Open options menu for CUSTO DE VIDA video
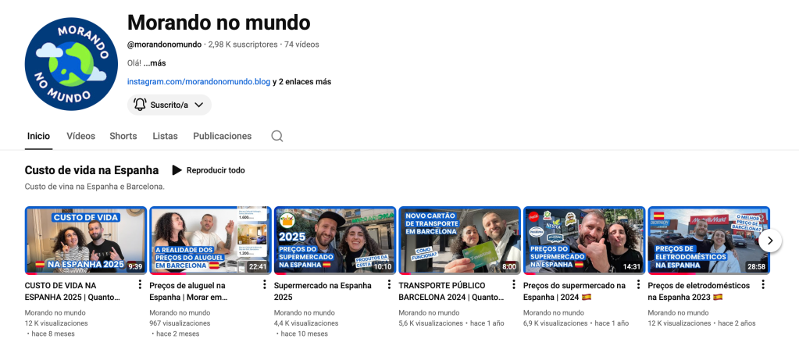The height and width of the screenshot is (353, 799). pos(140,286)
